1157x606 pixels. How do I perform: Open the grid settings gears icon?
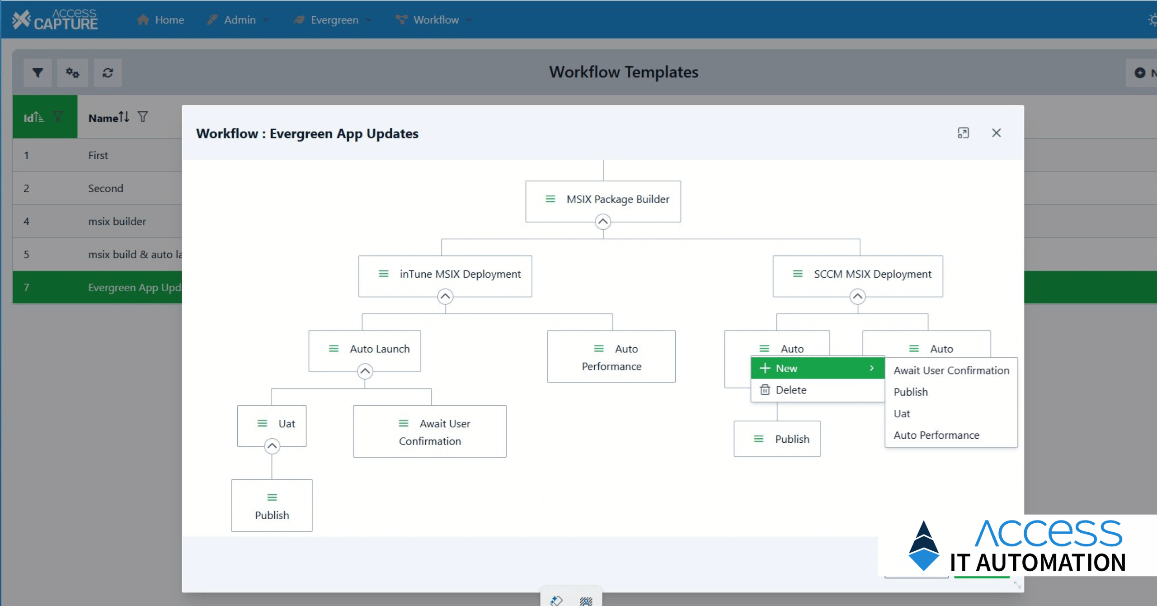[72, 72]
